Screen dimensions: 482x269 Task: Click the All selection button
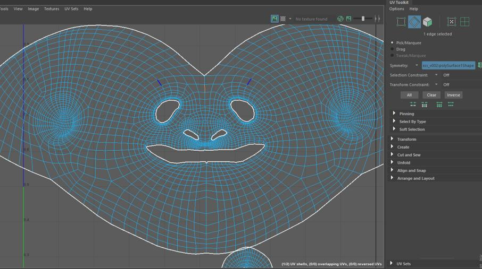tap(409, 95)
